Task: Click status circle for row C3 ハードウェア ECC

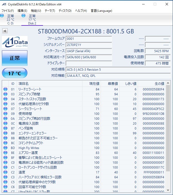Action: coord(5,177)
